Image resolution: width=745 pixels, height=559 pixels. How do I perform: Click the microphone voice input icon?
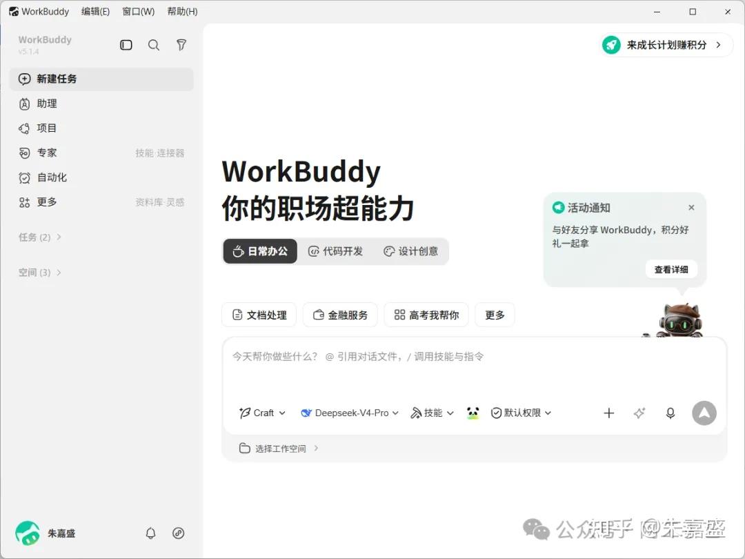670,413
